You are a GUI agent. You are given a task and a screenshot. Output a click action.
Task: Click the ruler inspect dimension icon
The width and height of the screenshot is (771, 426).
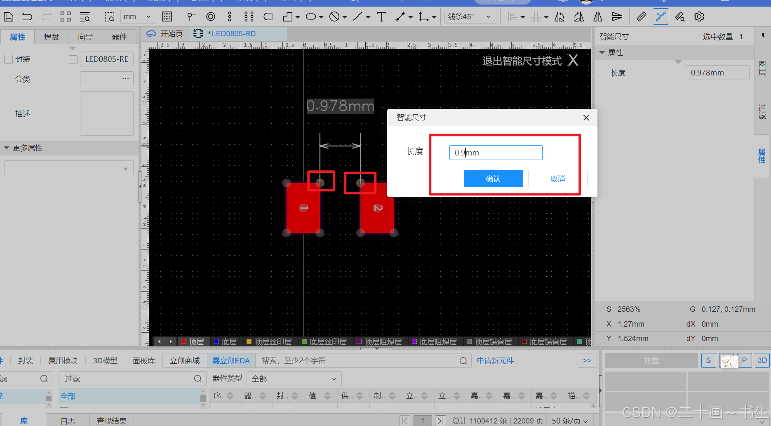[x=680, y=17]
